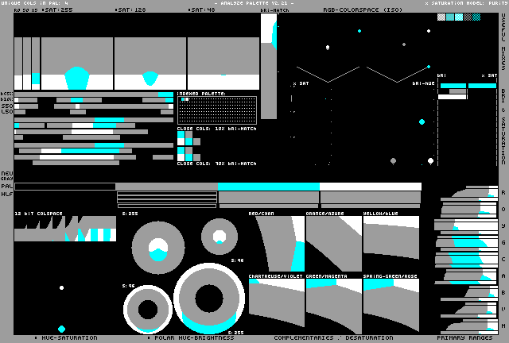Click the Useful Mixes vertical label
Screen dimensions: 509x343
tap(503, 46)
